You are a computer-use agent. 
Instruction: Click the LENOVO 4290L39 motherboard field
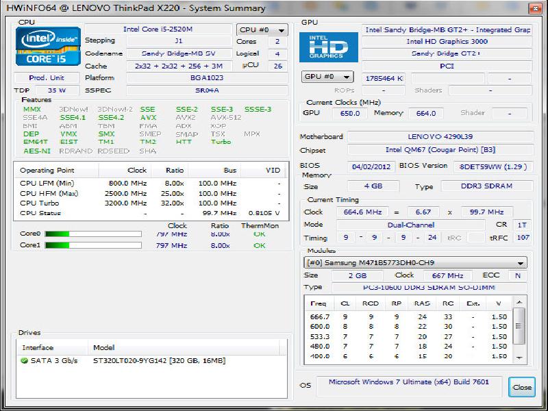440,136
